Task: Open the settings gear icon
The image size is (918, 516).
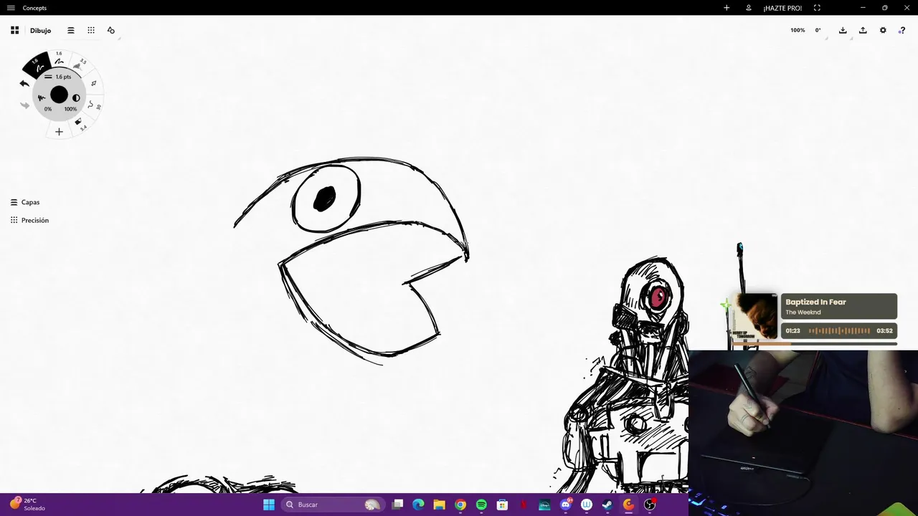Action: [883, 30]
